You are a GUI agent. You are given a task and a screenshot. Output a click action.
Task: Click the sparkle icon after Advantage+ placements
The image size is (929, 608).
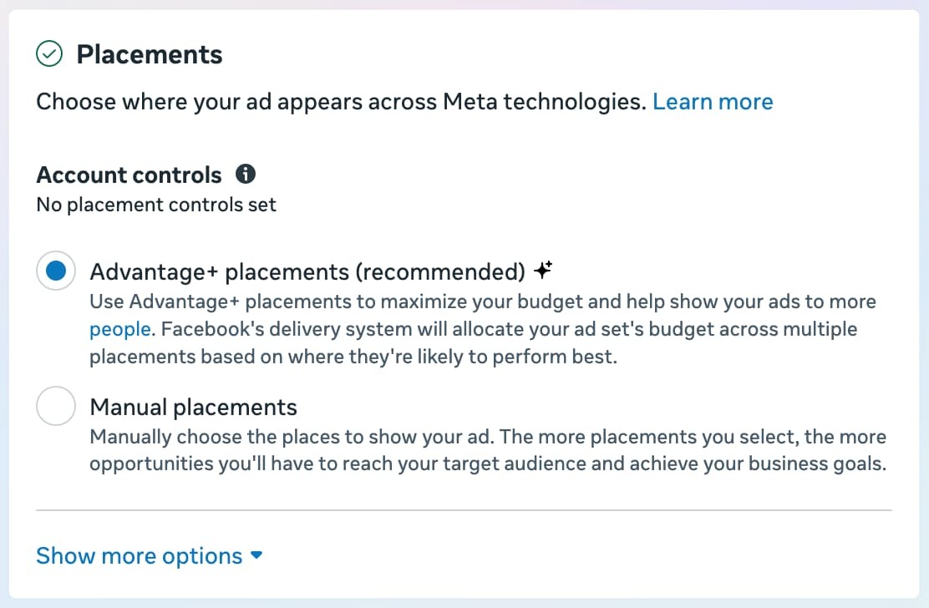coord(545,271)
